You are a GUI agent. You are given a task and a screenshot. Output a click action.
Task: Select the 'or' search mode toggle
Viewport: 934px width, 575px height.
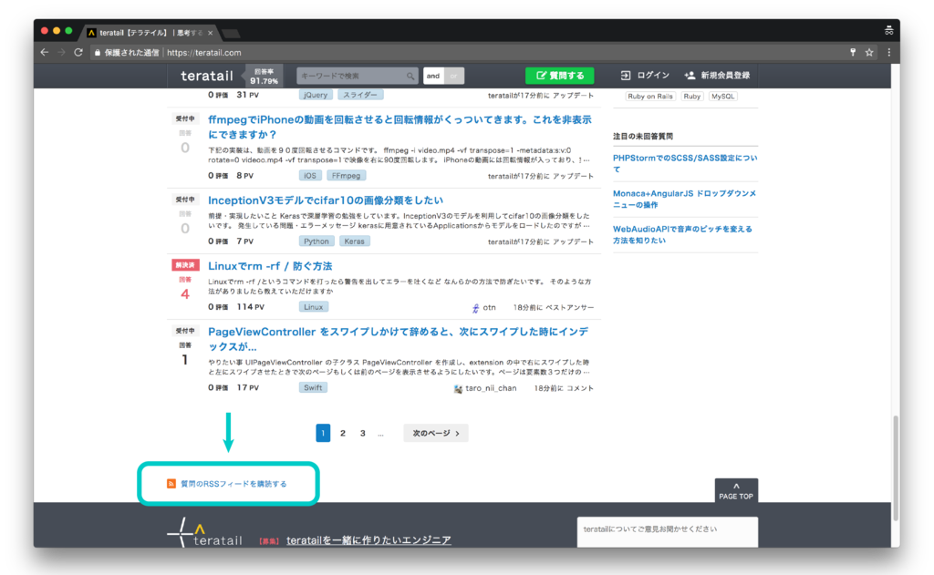[454, 76]
